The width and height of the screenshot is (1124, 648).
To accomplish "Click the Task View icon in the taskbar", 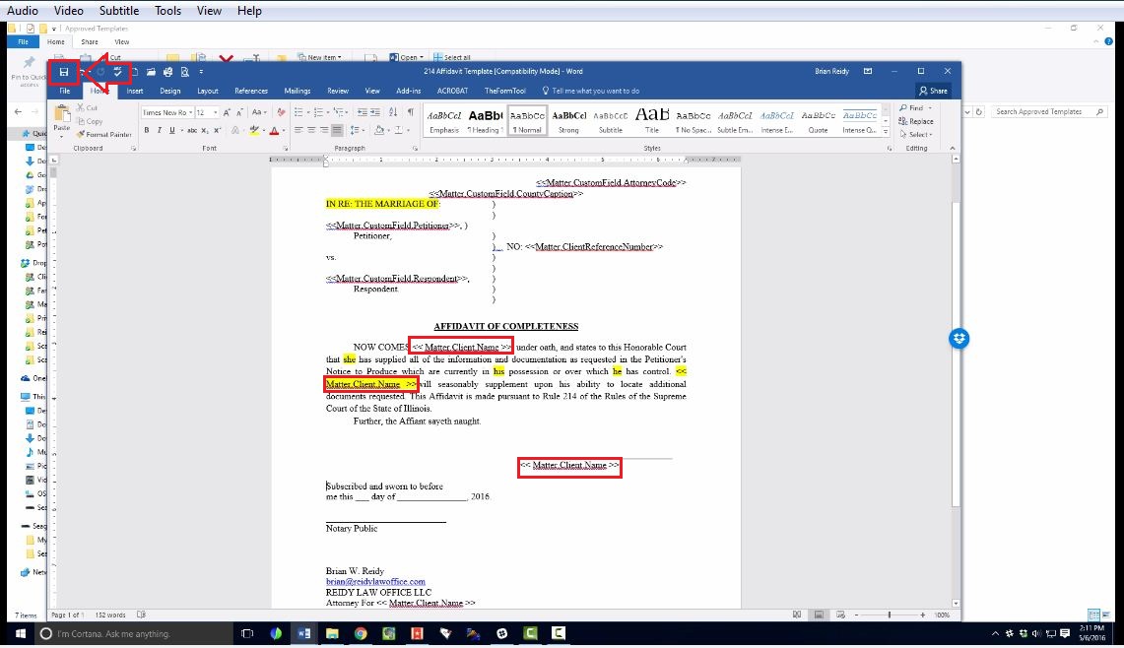I will coord(247,633).
